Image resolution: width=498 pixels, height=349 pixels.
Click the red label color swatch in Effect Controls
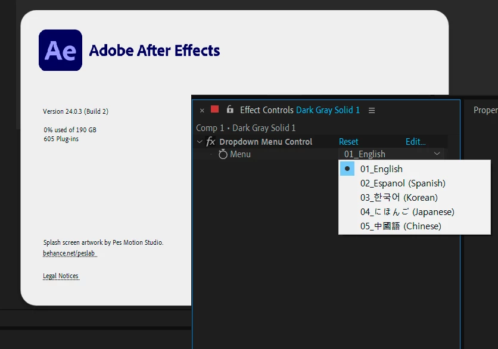214,109
